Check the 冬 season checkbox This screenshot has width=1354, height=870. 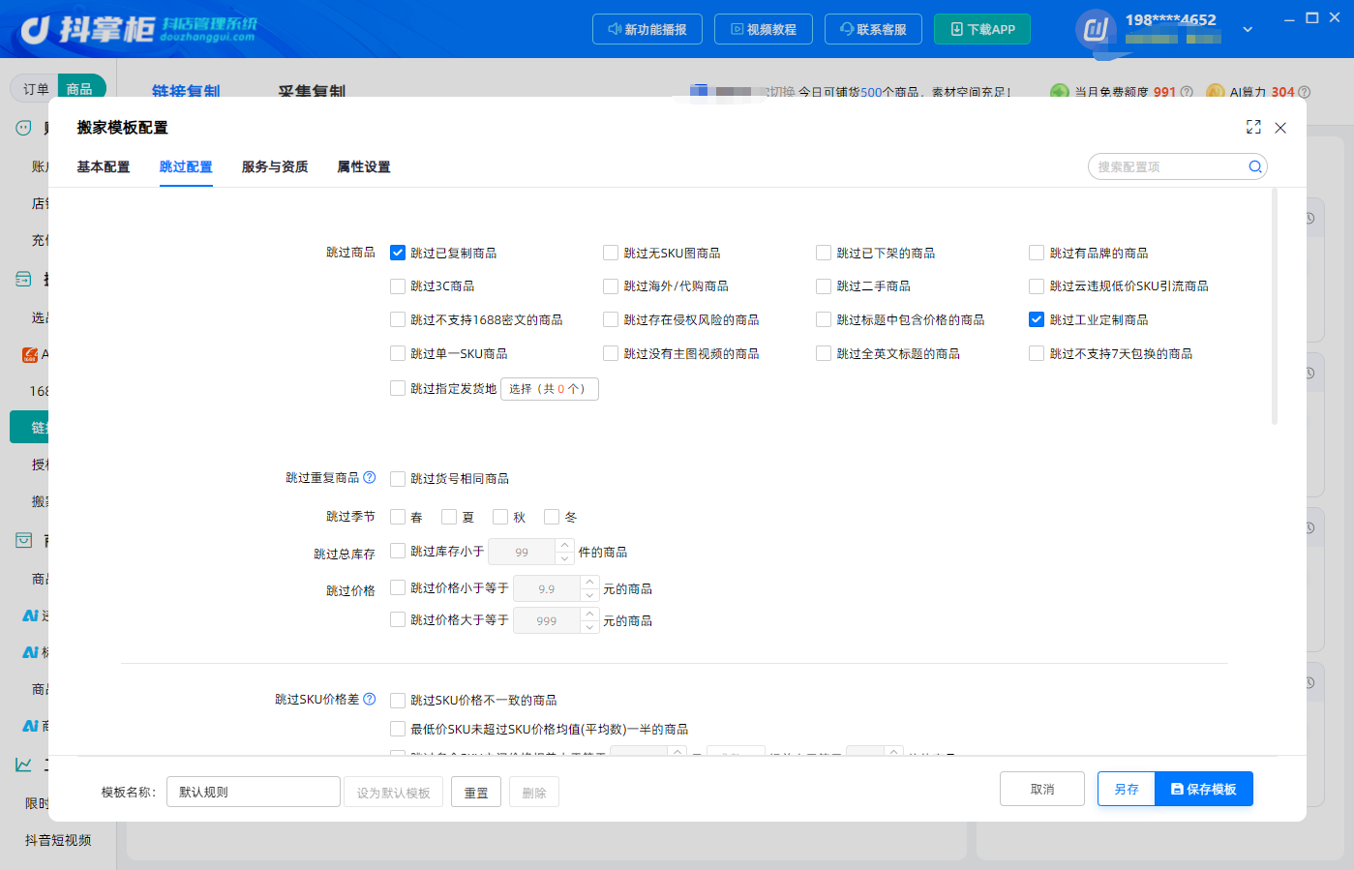(x=552, y=517)
